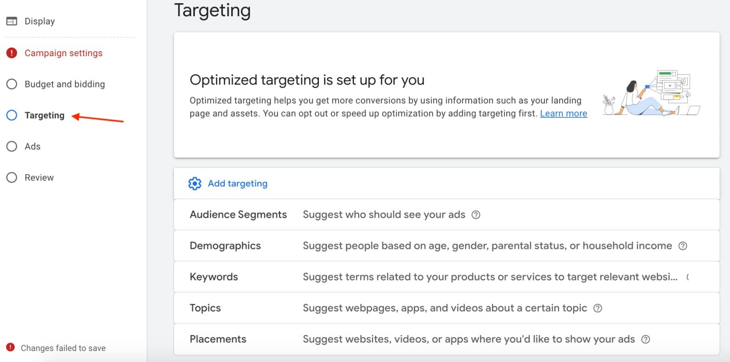Screen dimensions: 730x362
Task: Follow the Learn more link
Action: pyautogui.click(x=563, y=114)
